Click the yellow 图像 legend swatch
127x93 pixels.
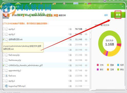point(108,65)
